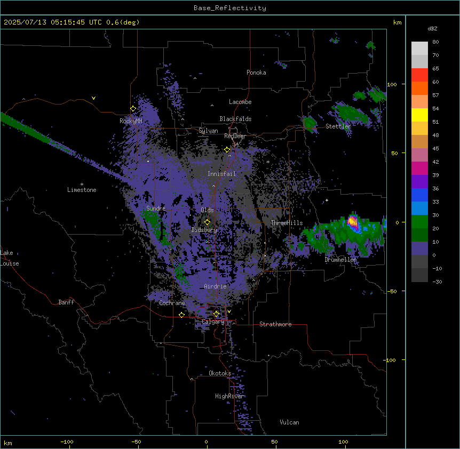This screenshot has width=460, height=449.
Task: Select the red swatch in dBZ legend
Action: (x=419, y=75)
